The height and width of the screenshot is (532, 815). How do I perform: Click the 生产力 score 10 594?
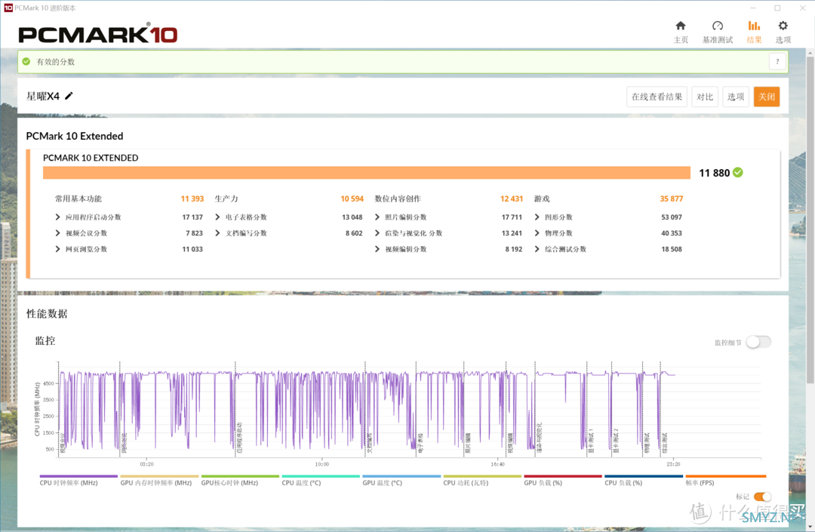click(x=352, y=198)
